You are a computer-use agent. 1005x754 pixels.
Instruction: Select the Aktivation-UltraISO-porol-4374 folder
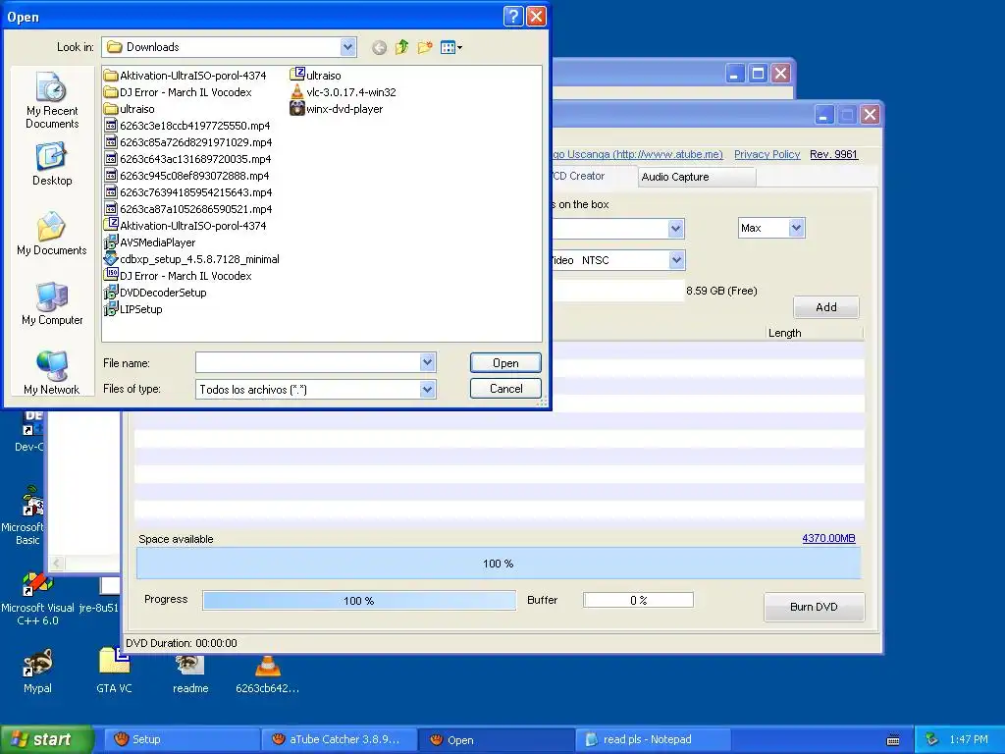[x=185, y=76]
